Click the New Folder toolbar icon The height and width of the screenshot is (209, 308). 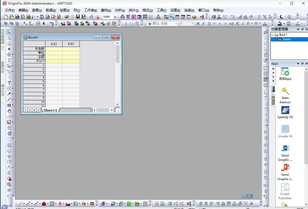[x=11, y=17]
